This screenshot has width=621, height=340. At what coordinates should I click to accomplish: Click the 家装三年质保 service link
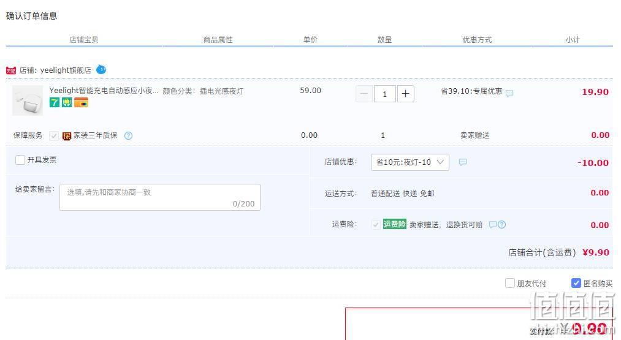point(96,135)
